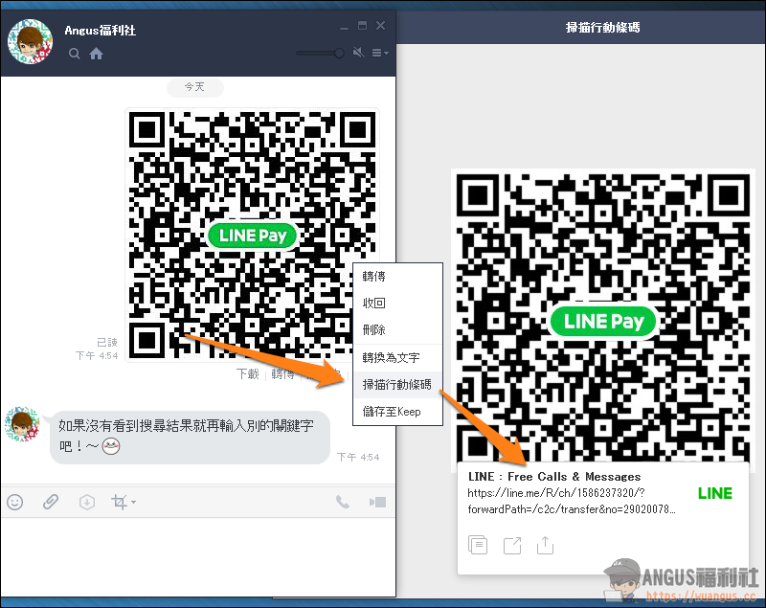Select 刪除 in the context menu
766x608 pixels.
pyautogui.click(x=373, y=330)
